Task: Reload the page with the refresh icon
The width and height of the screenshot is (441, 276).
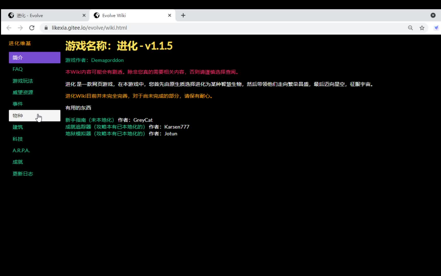Action: 32,28
